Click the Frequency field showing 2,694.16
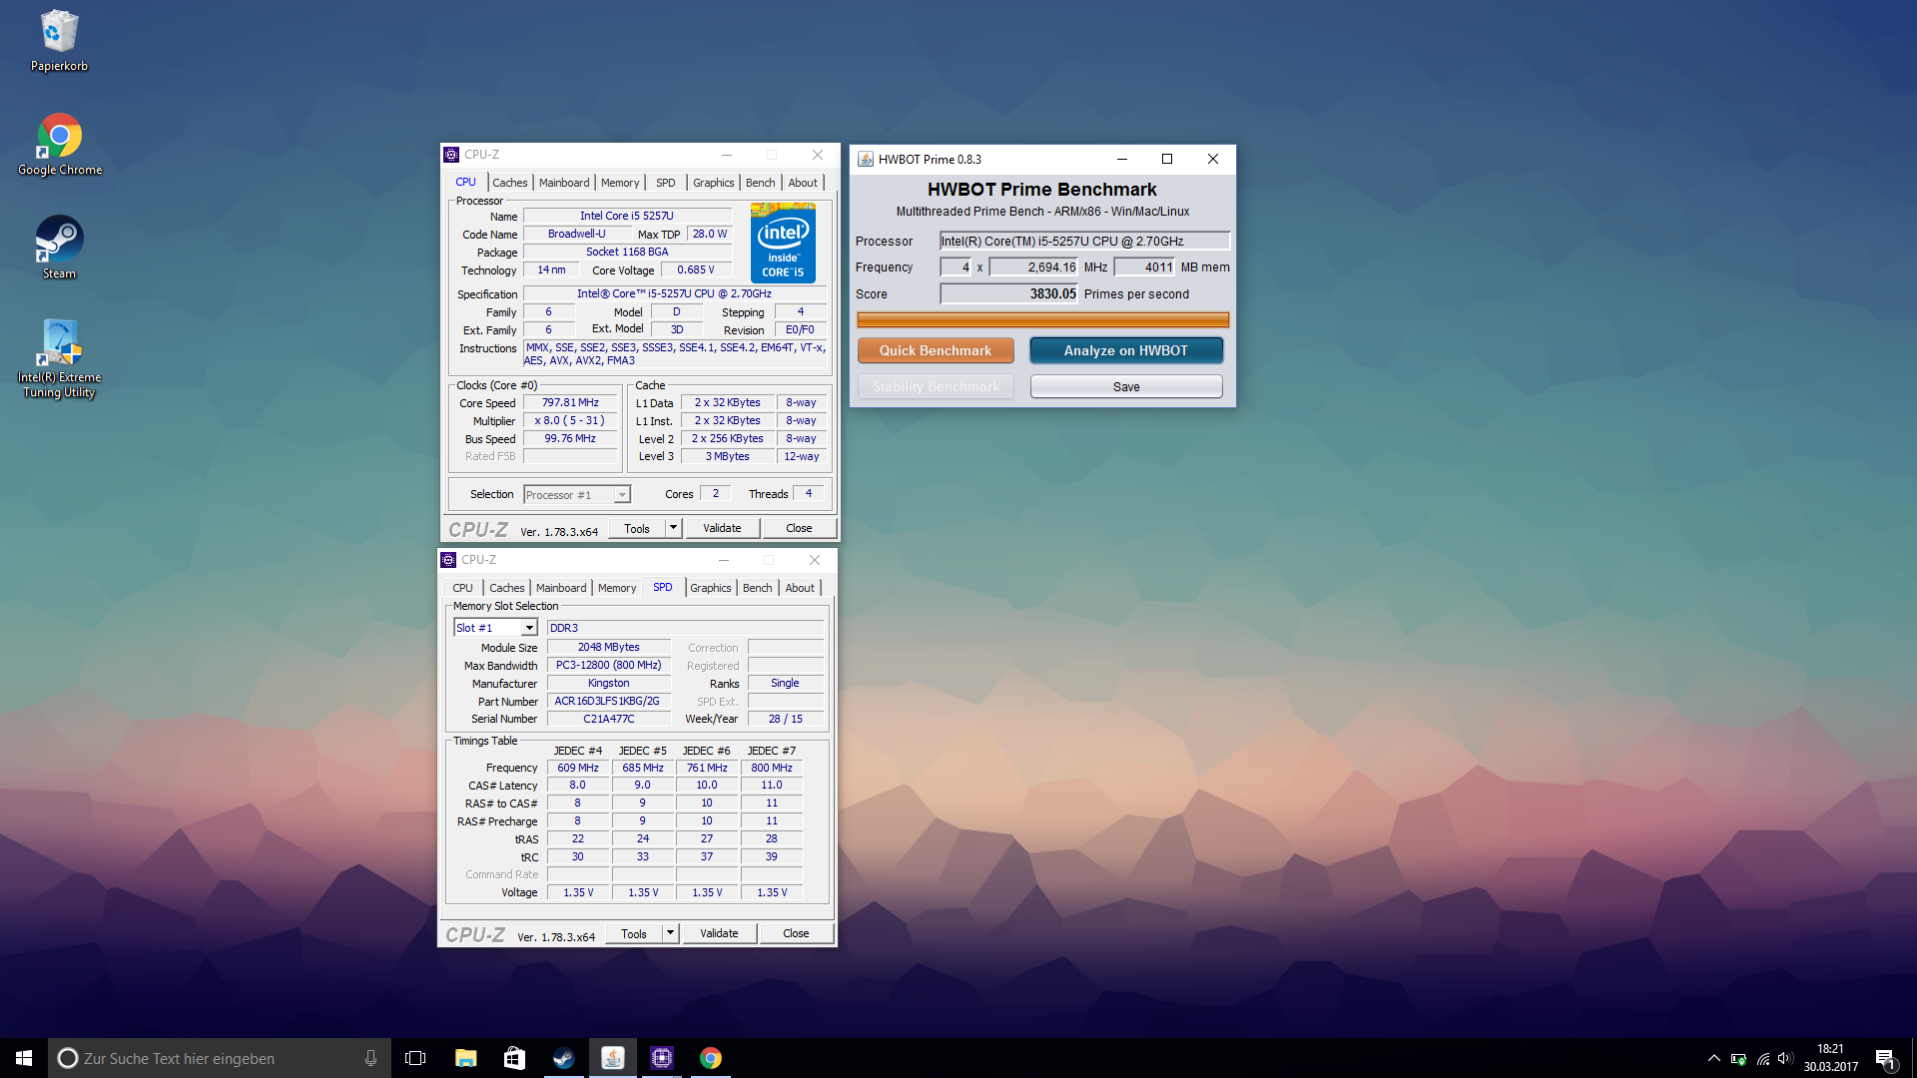The width and height of the screenshot is (1917, 1078). coord(1033,267)
